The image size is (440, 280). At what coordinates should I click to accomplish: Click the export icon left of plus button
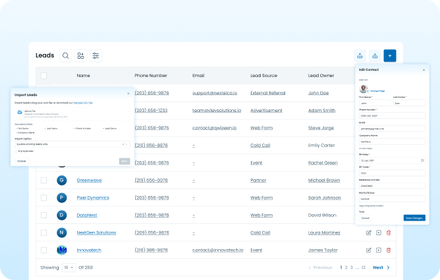[375, 55]
